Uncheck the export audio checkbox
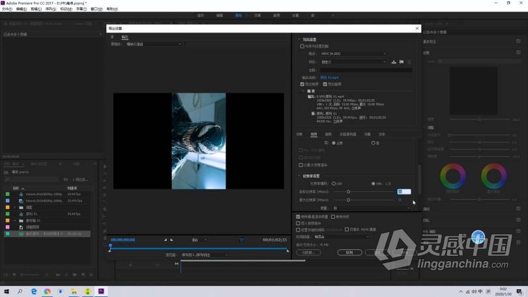This screenshot has width=528, height=297. (x=325, y=84)
